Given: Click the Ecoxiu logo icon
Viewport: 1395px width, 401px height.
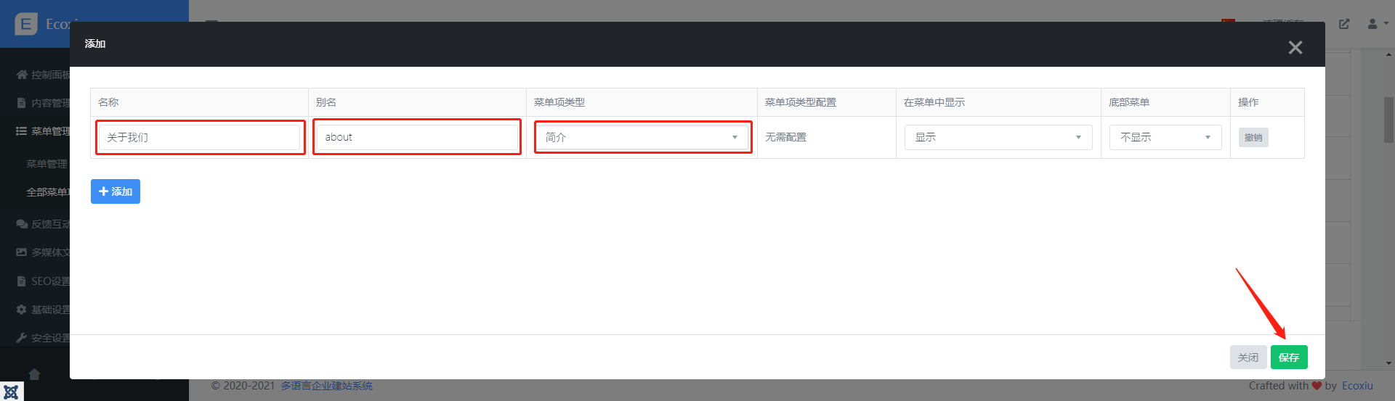Looking at the screenshot, I should [x=26, y=24].
